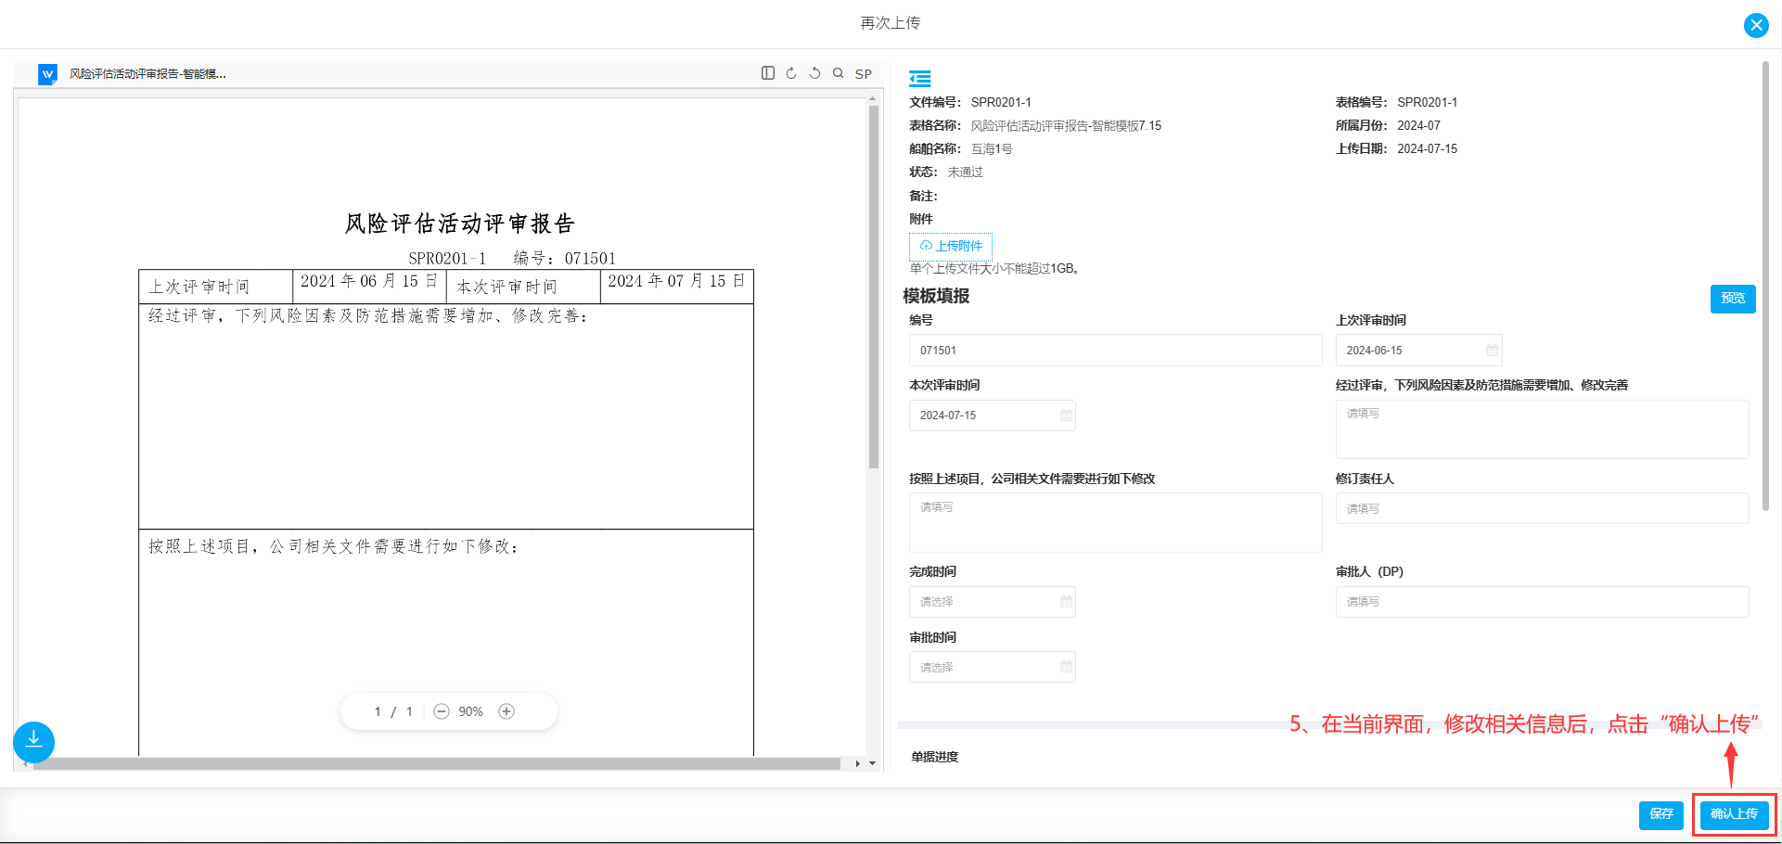Open the 审批时间 date picker

[993, 667]
